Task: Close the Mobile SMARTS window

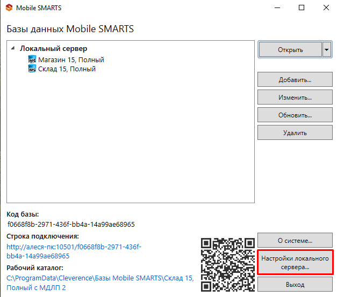Action: pos(326,8)
